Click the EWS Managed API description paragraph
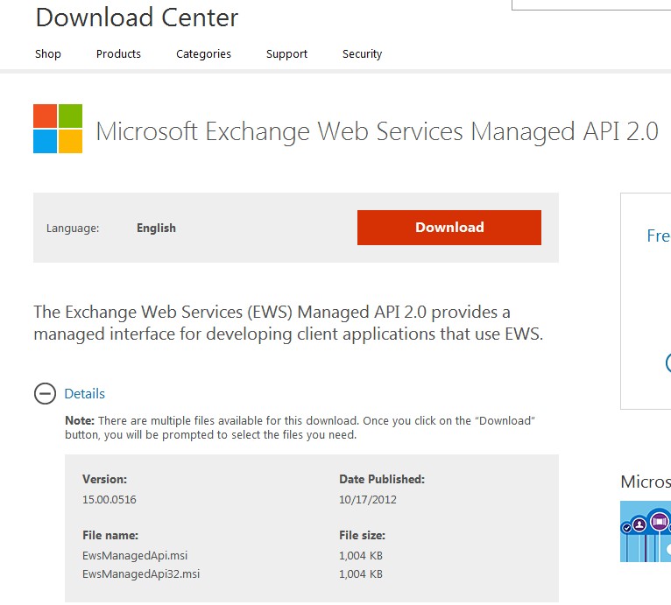Image resolution: width=671 pixels, height=605 pixels. tap(288, 323)
